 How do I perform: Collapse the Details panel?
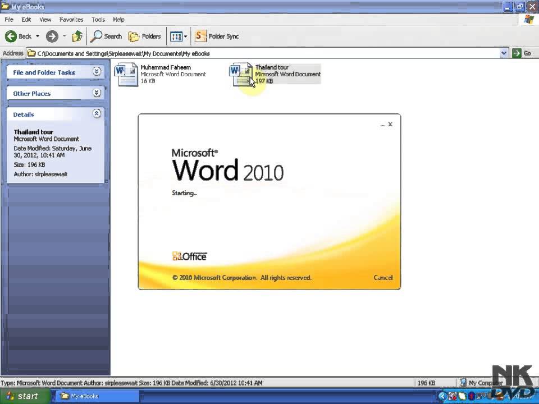pyautogui.click(x=97, y=113)
